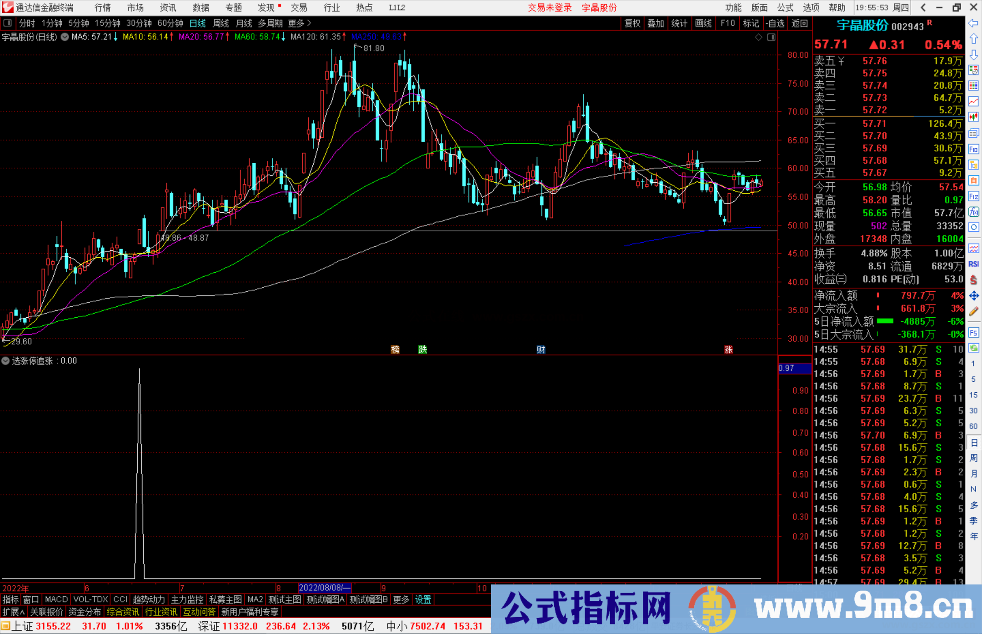The width and height of the screenshot is (982, 634).
Task: Click the 财 marker on the chart timeline
Action: (541, 349)
